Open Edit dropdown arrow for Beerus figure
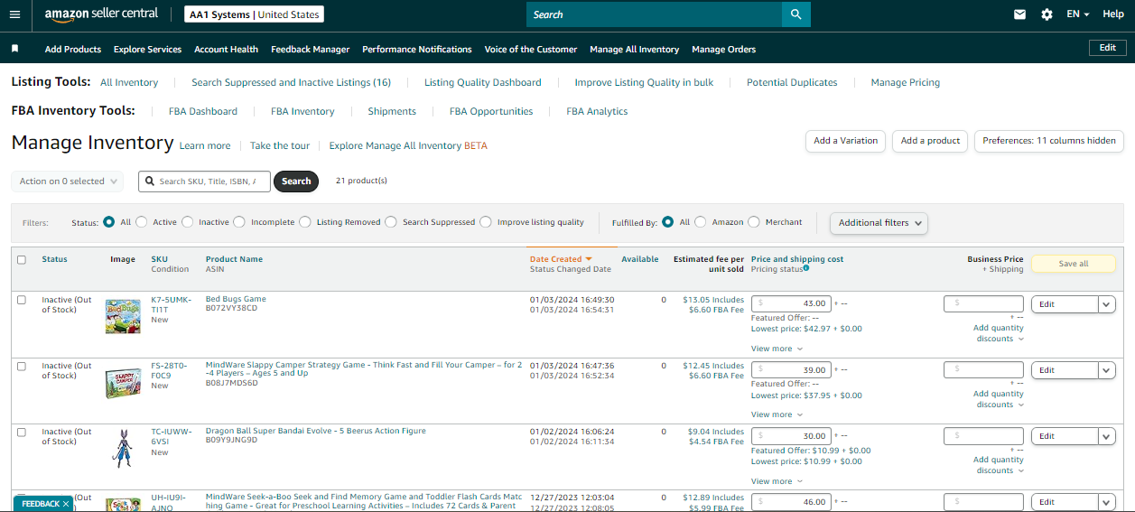 point(1107,436)
